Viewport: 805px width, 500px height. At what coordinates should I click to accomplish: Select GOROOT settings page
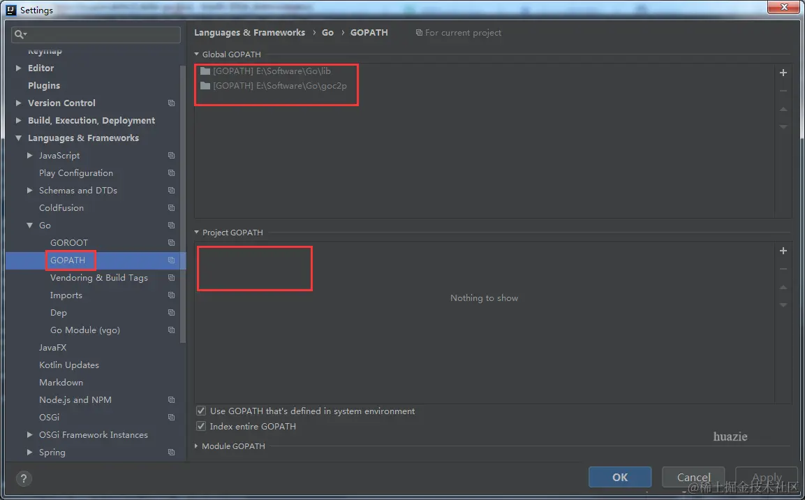tap(69, 242)
